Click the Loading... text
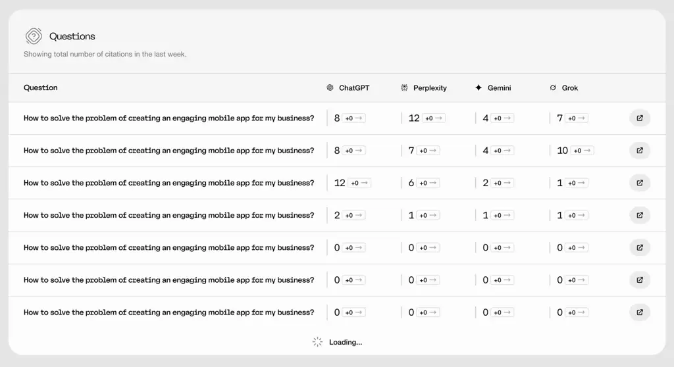This screenshot has height=367, width=674. click(346, 342)
